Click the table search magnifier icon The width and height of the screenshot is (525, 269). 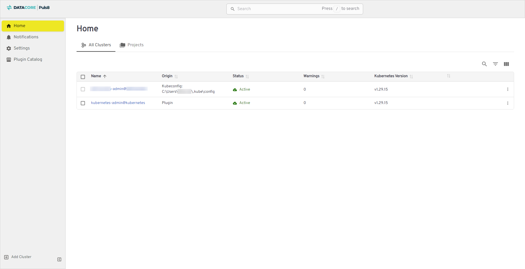[484, 64]
